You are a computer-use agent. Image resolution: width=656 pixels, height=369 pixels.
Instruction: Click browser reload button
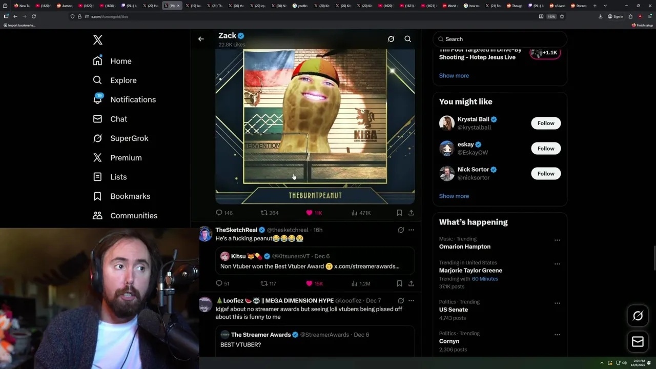pos(34,16)
